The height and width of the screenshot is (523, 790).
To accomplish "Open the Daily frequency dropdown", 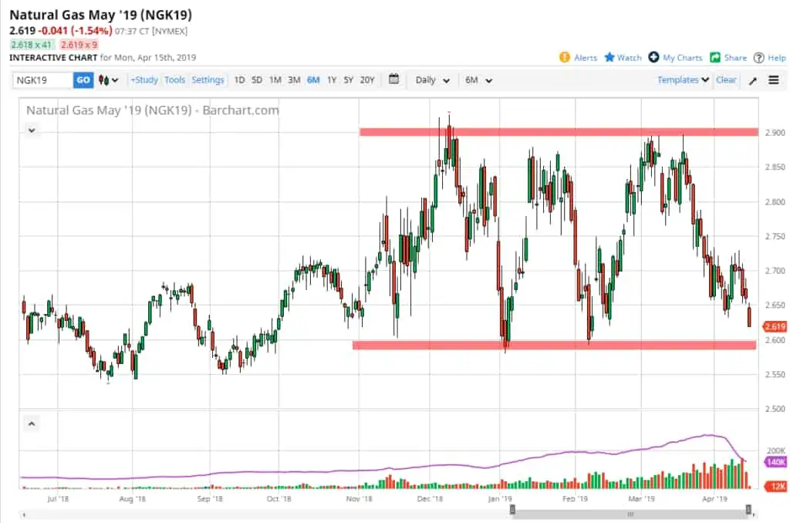I will [432, 80].
